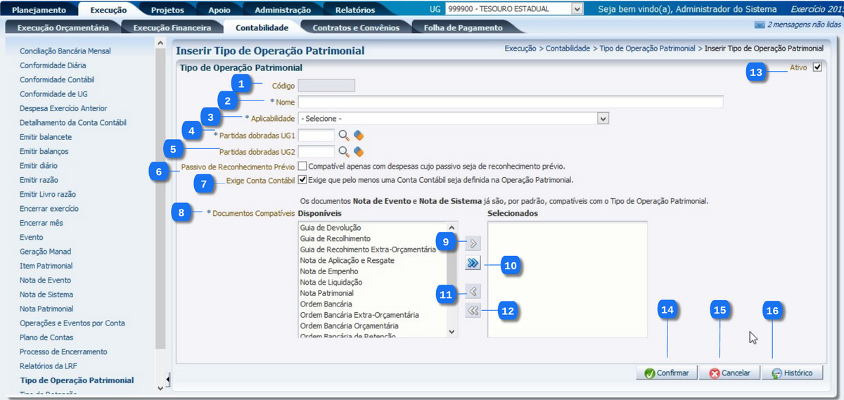Uncheck the Ativo checkbox
Viewport: 844px width, 400px height.
pyautogui.click(x=817, y=67)
